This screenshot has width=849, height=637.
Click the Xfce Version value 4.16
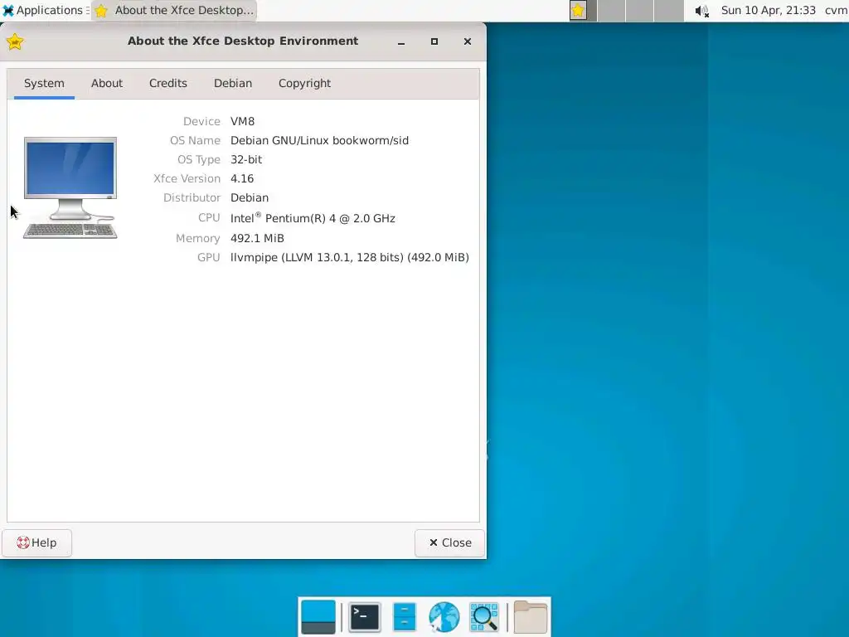pos(242,179)
